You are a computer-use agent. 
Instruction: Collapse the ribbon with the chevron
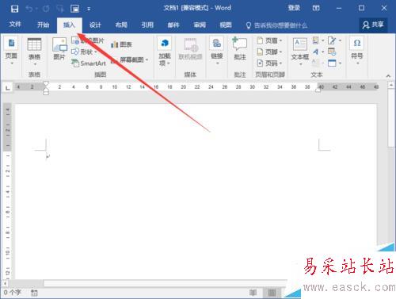coord(388,76)
